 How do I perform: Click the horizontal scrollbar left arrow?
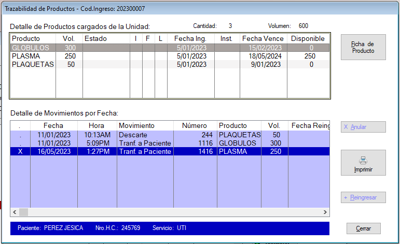click(x=15, y=212)
